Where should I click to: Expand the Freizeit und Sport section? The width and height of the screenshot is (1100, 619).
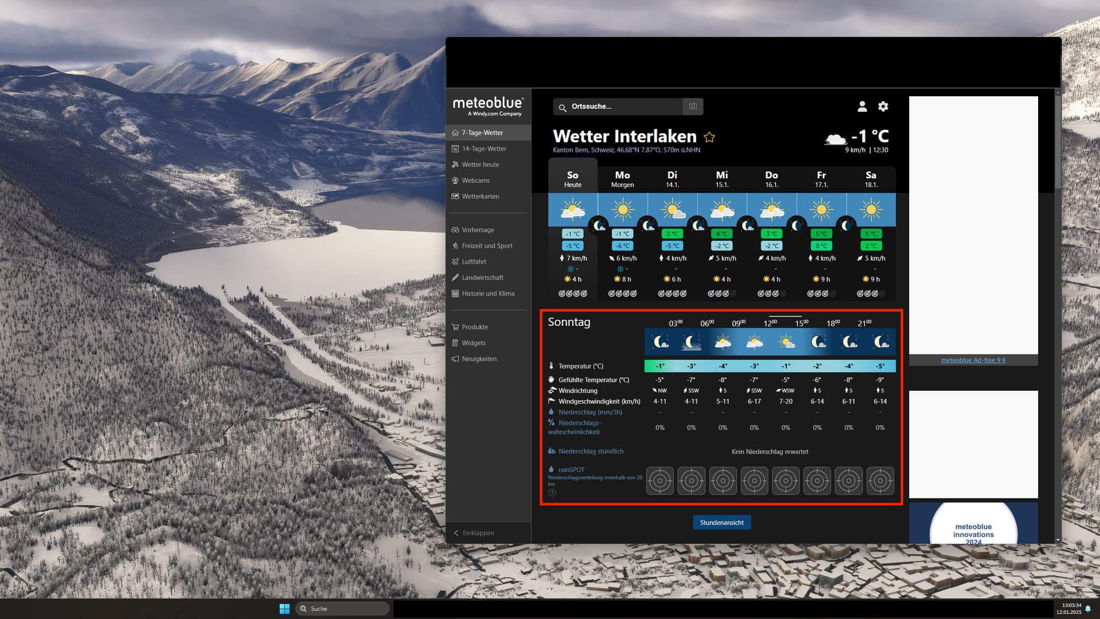point(487,246)
